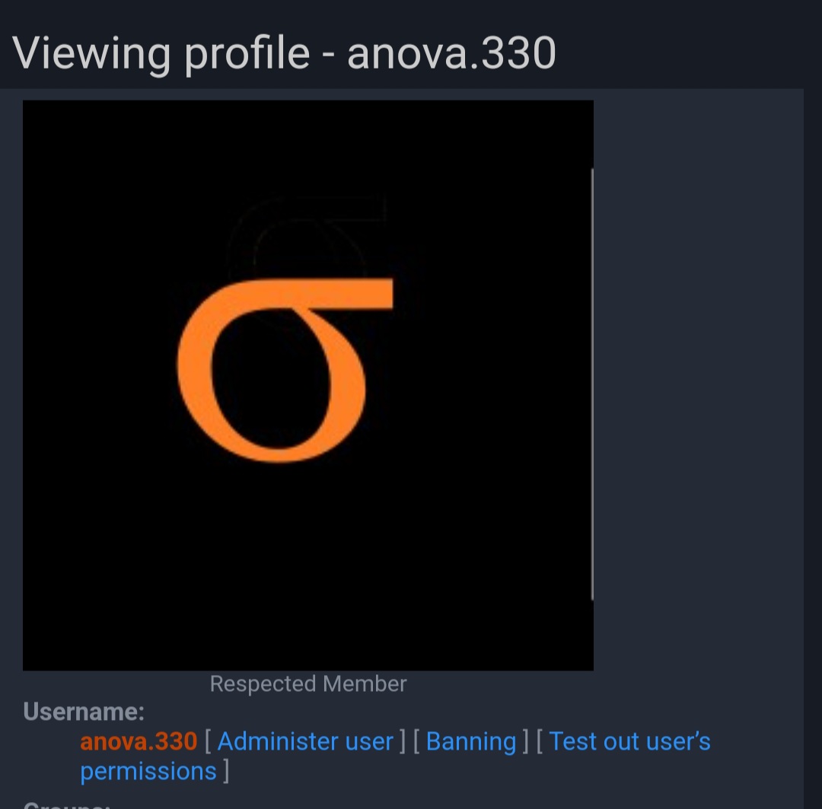Open the Administer user link
The width and height of the screenshot is (822, 809).
click(x=305, y=741)
